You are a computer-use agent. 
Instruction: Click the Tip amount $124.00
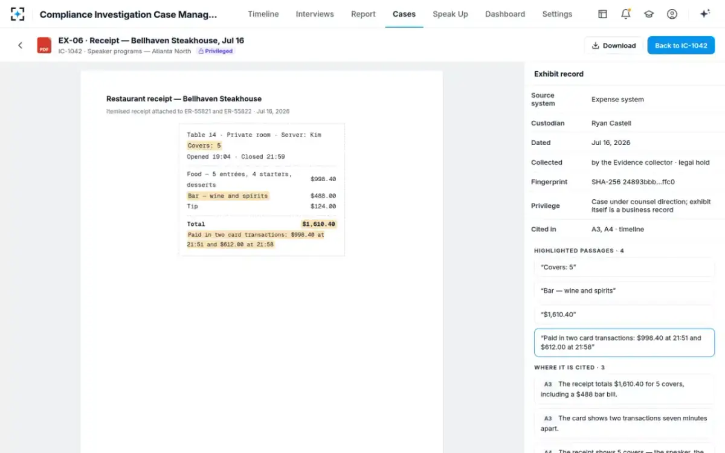(x=323, y=207)
